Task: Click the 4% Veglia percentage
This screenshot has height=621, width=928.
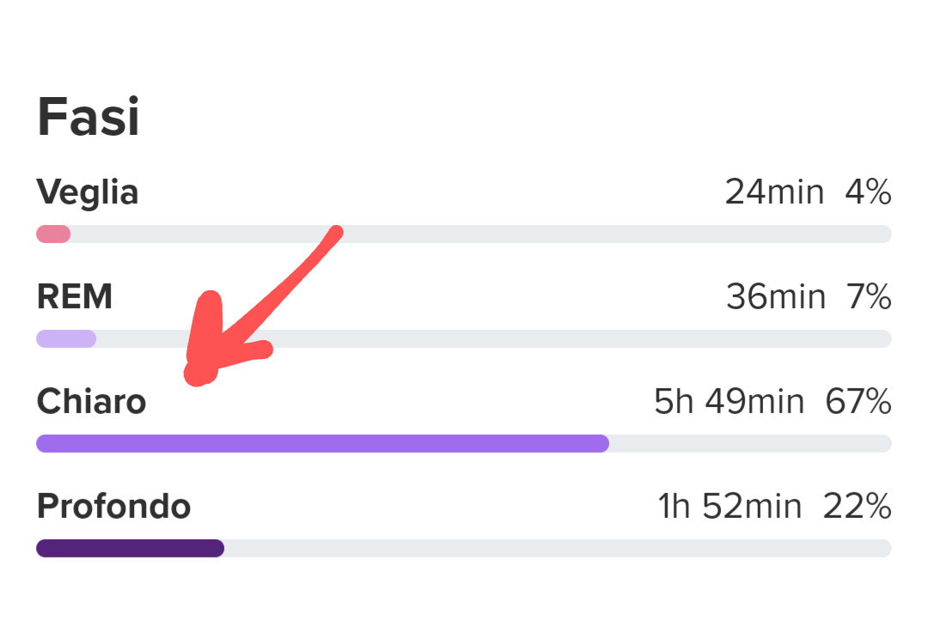Action: coord(868,192)
